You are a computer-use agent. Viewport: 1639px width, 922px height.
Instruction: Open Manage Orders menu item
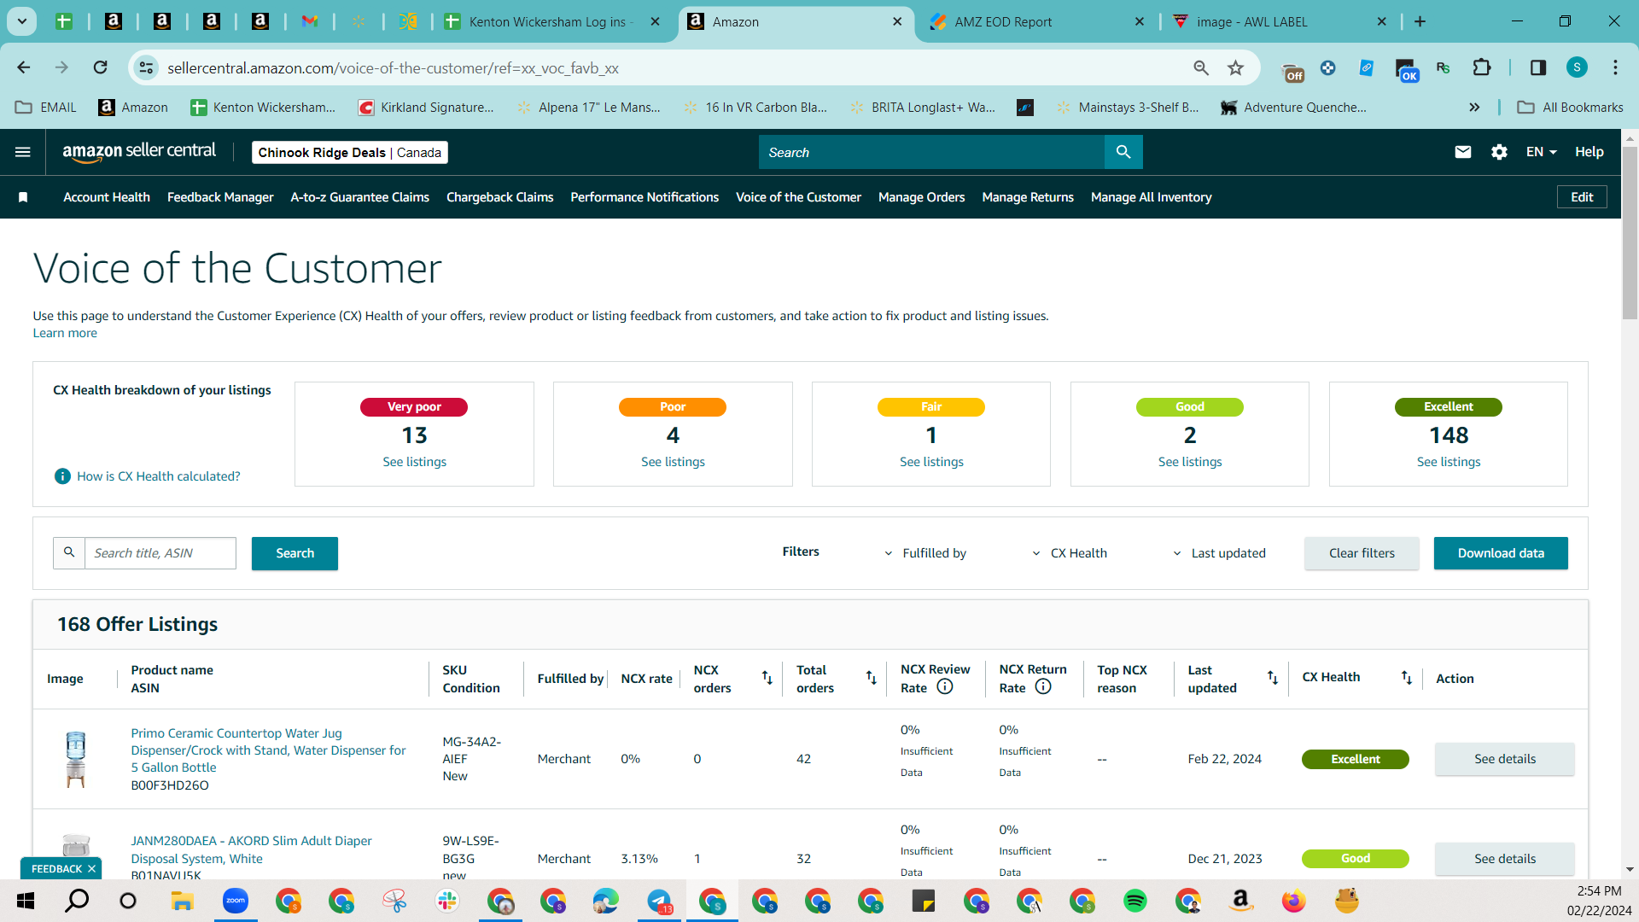pyautogui.click(x=921, y=197)
